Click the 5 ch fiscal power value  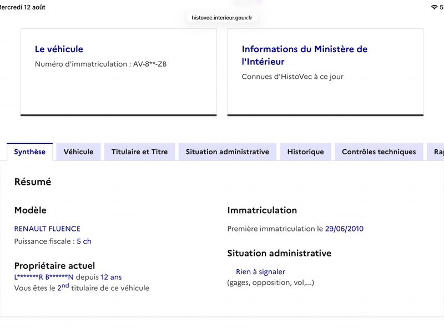(84, 241)
